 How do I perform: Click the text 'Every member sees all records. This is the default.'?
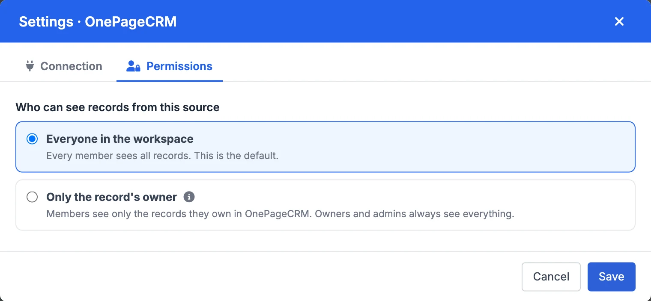click(162, 156)
